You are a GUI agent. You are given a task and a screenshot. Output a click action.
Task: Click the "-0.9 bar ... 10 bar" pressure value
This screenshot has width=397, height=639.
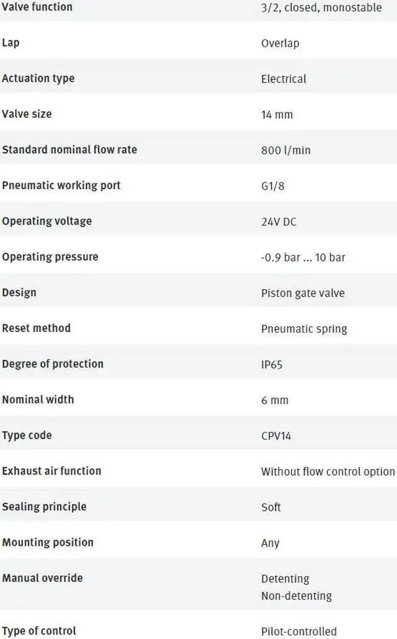pos(303,257)
